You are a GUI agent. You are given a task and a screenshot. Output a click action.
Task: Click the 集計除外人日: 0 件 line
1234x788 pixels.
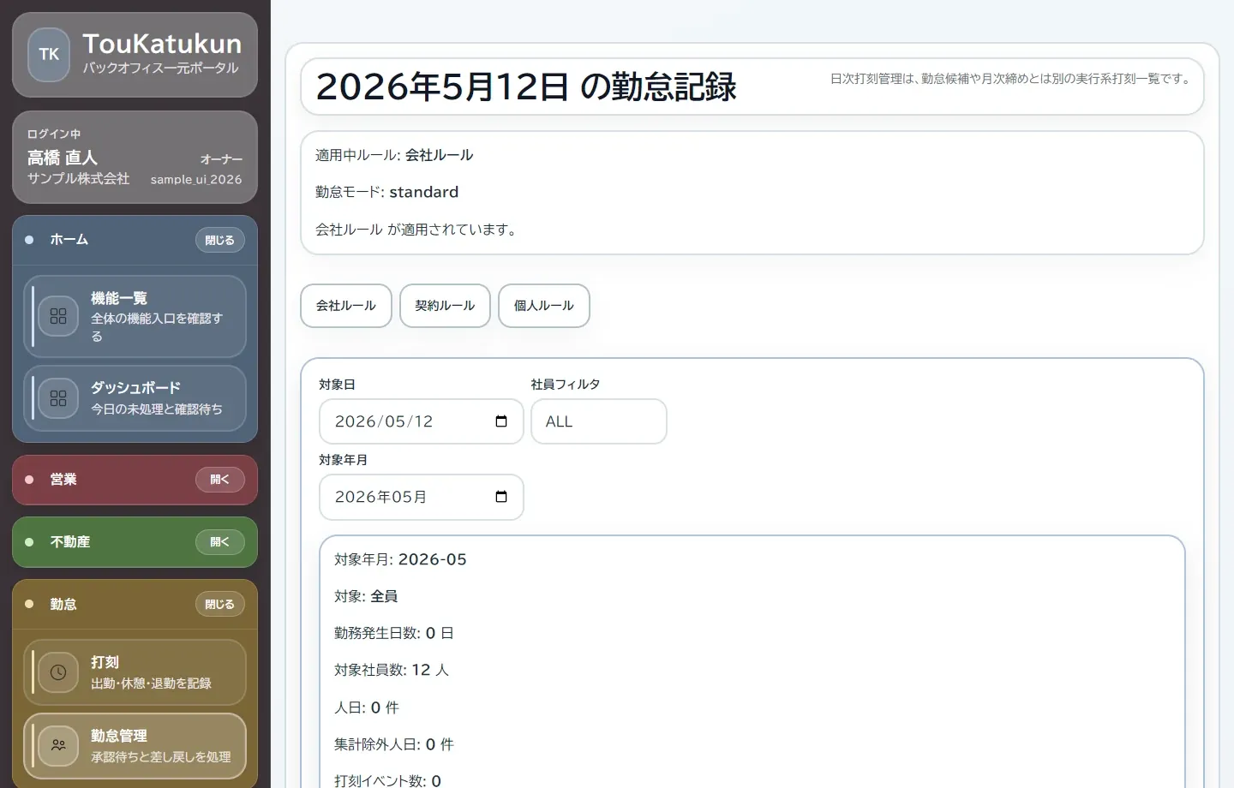(393, 744)
